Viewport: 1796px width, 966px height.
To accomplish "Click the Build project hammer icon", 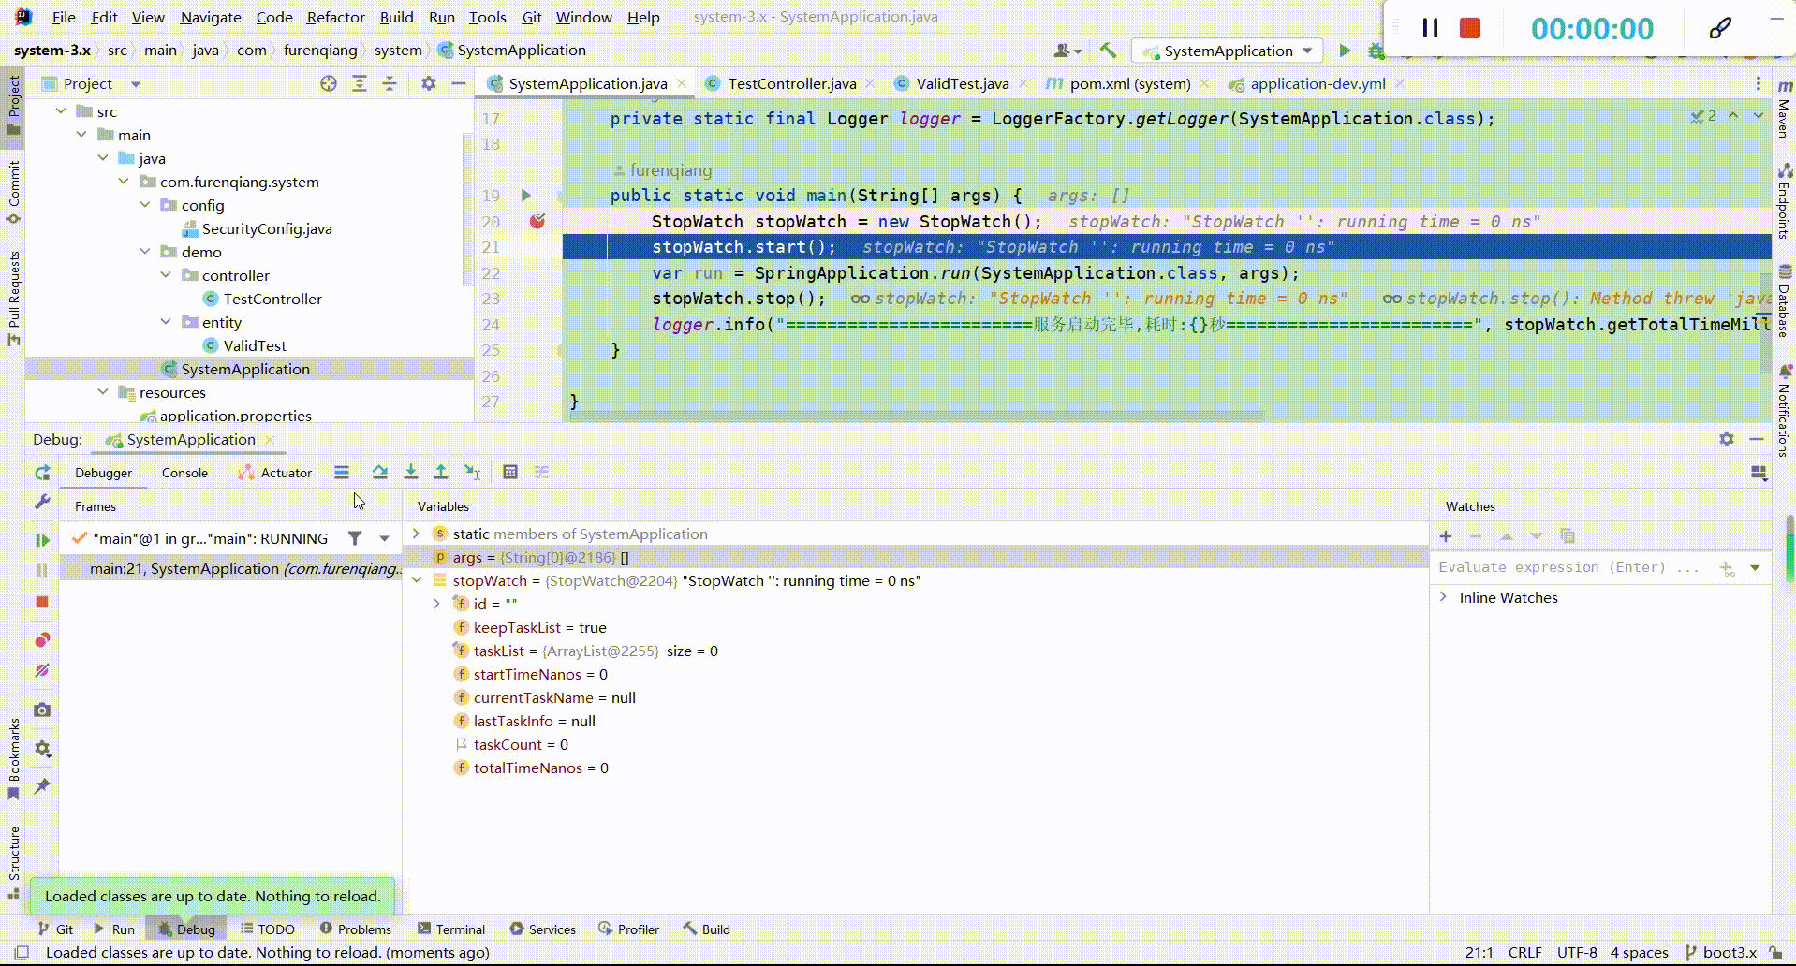I will click(x=1108, y=51).
